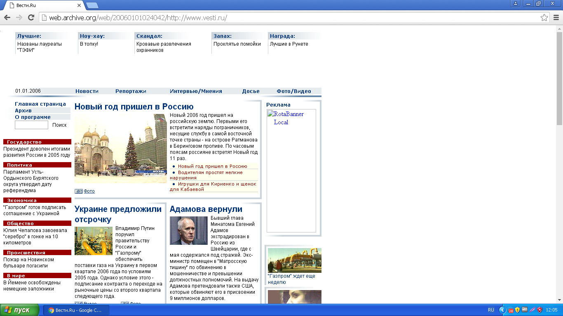563x316 pixels.
Task: Open the Фото/Видео section
Action: point(294,91)
